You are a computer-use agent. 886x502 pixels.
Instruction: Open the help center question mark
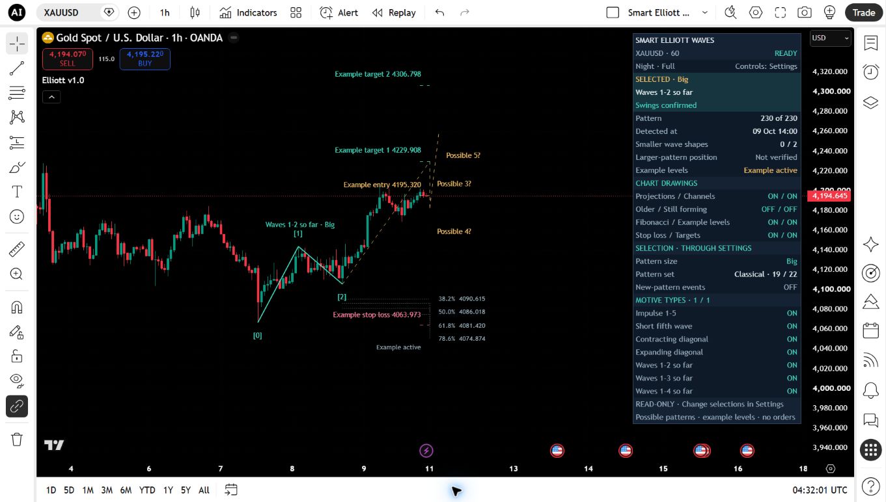pyautogui.click(x=871, y=486)
